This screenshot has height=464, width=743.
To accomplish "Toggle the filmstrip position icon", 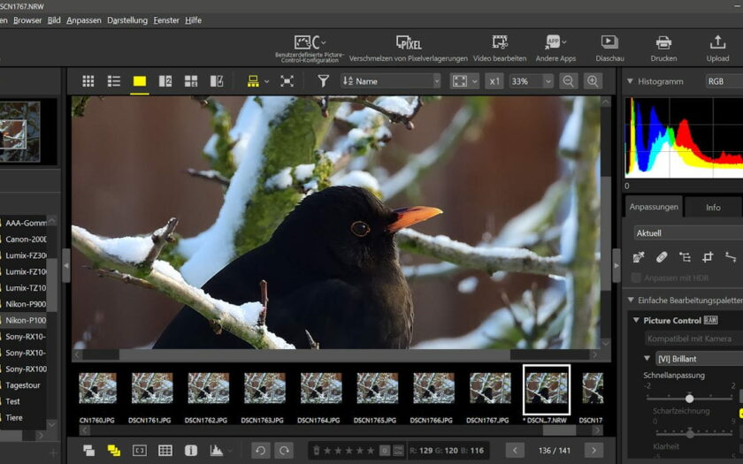I will tap(253, 81).
